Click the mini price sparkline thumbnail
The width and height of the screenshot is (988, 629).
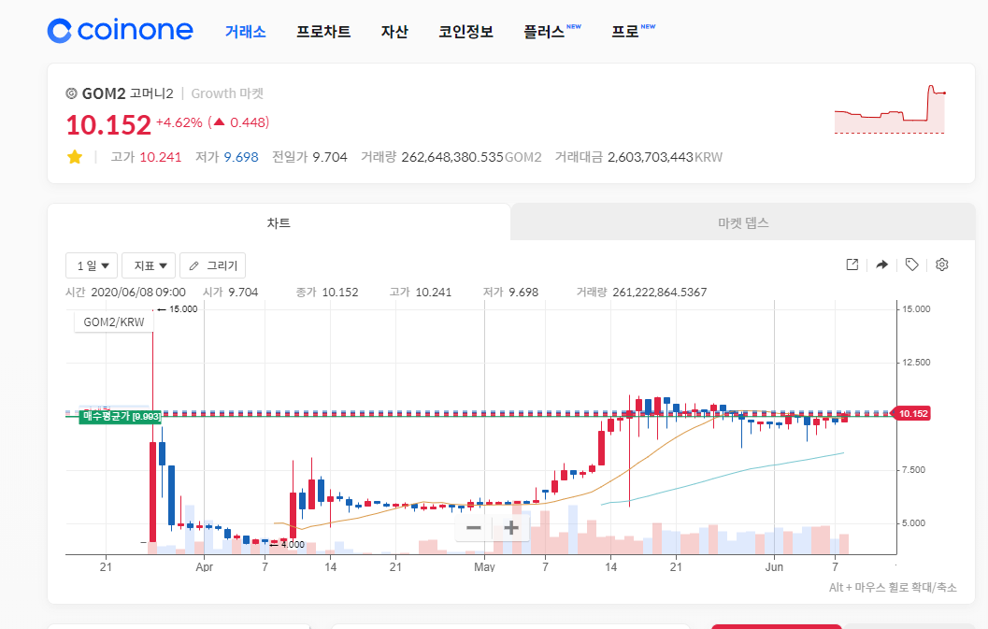[890, 109]
